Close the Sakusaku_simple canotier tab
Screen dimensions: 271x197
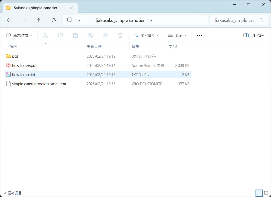pyautogui.click(x=71, y=8)
